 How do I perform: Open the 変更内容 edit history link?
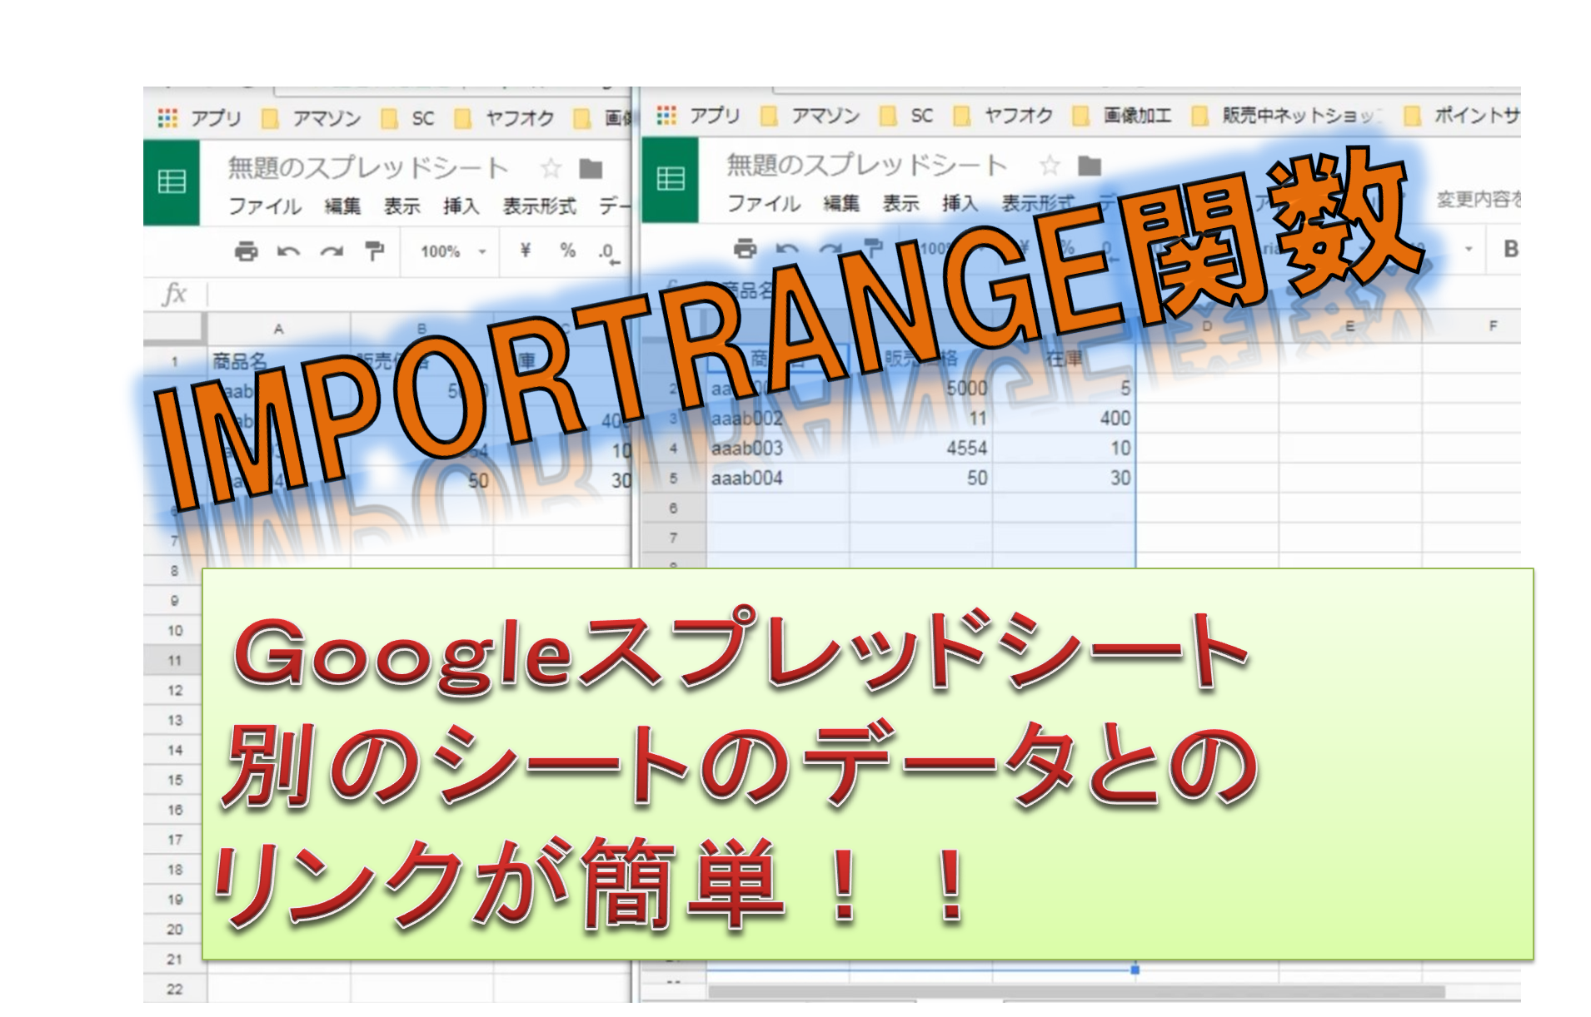pyautogui.click(x=1479, y=200)
